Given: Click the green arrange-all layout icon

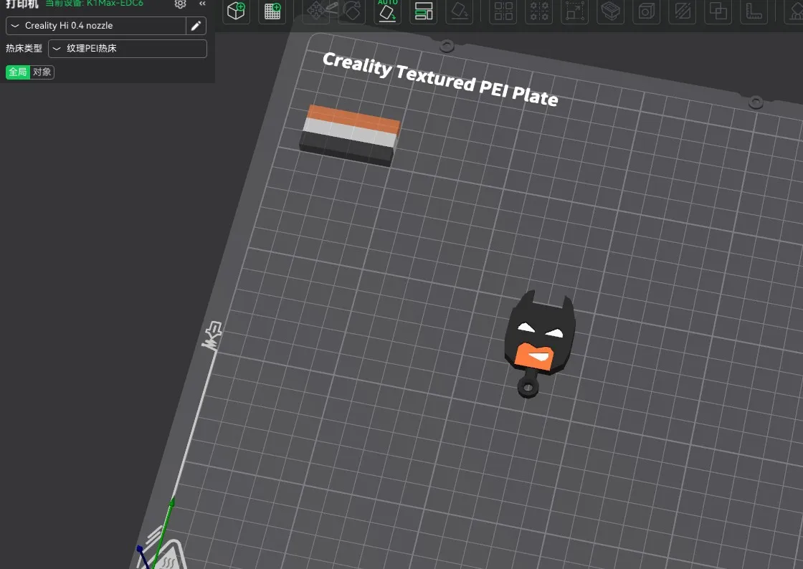Looking at the screenshot, I should pyautogui.click(x=424, y=11).
